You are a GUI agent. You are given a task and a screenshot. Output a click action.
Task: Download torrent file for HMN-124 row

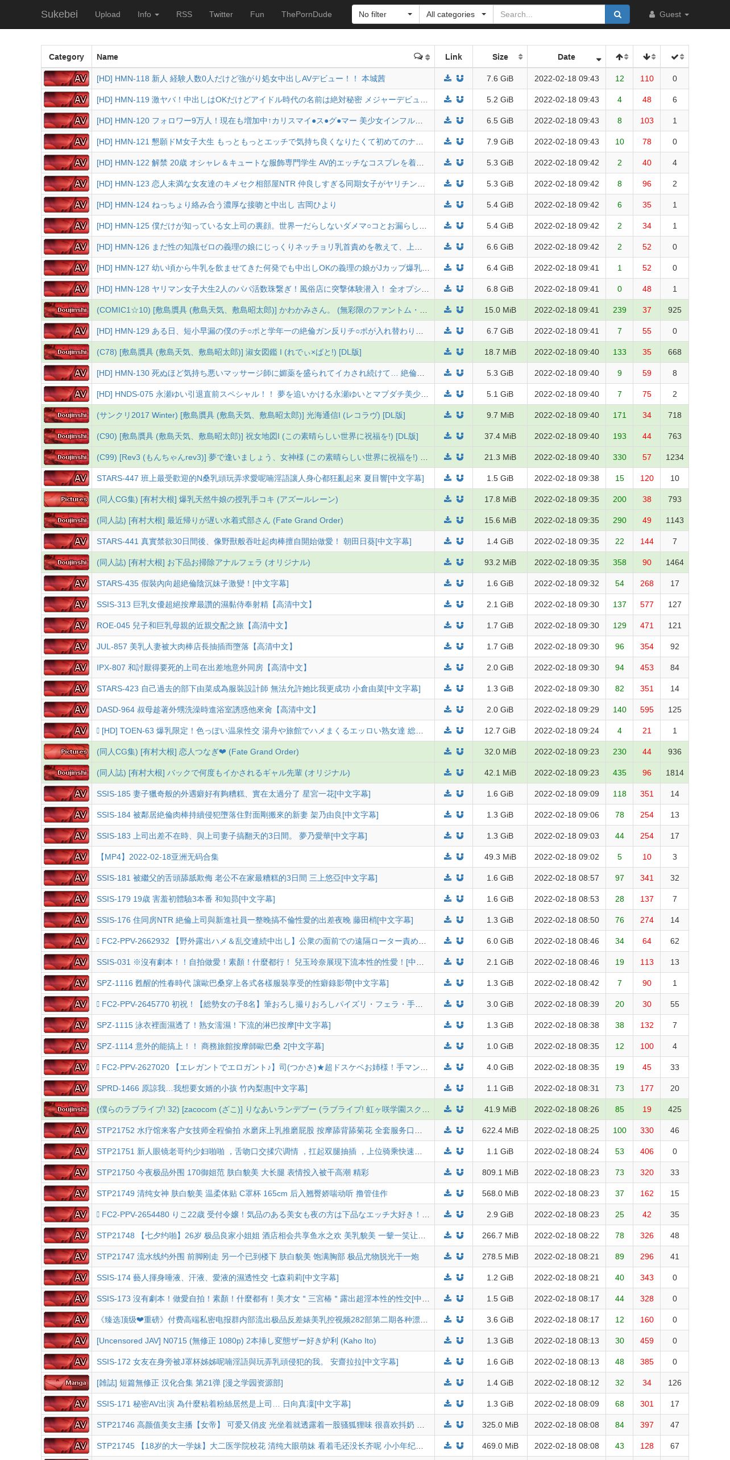pyautogui.click(x=447, y=205)
